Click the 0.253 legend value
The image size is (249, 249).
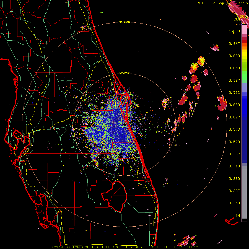[234, 203]
